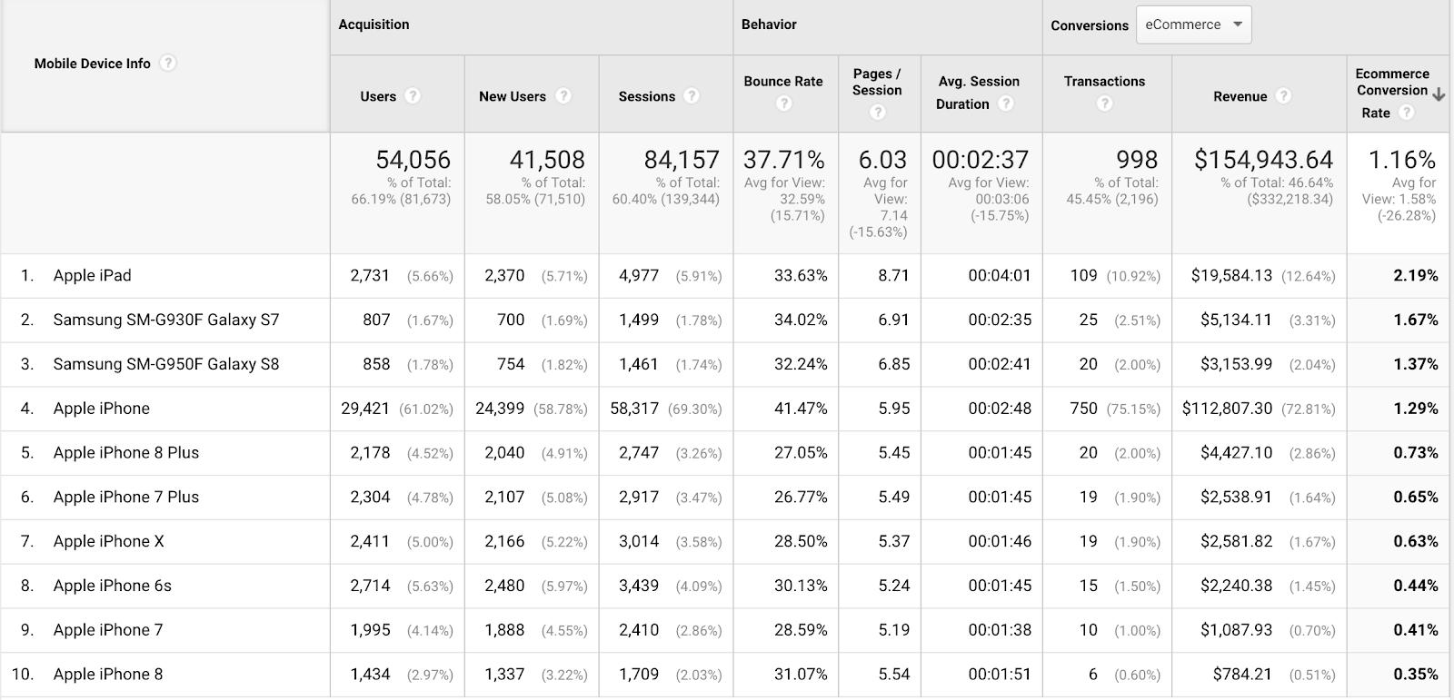Screen dimensions: 1454x700
Task: Select total transactions value 998
Action: pyautogui.click(x=1137, y=160)
